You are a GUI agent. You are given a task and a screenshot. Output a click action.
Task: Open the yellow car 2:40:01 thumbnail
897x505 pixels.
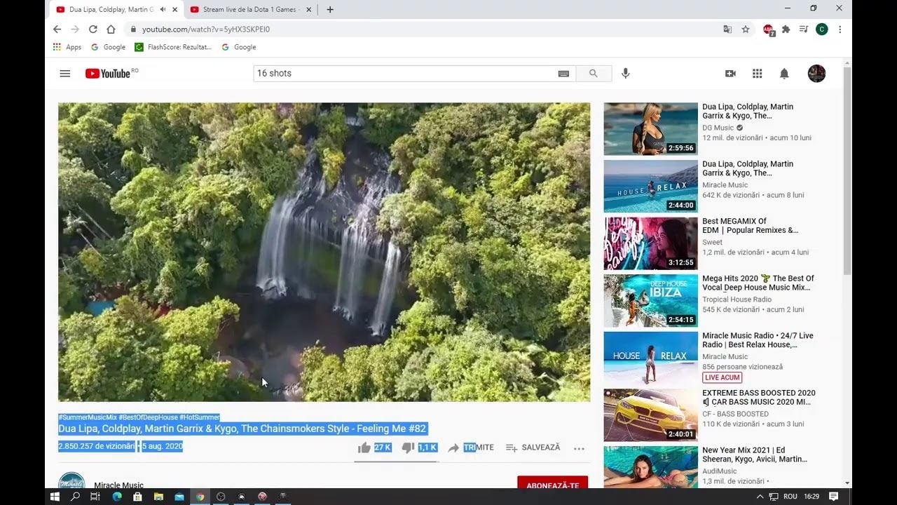[650, 415]
